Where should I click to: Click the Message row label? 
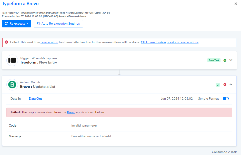click(15, 136)
